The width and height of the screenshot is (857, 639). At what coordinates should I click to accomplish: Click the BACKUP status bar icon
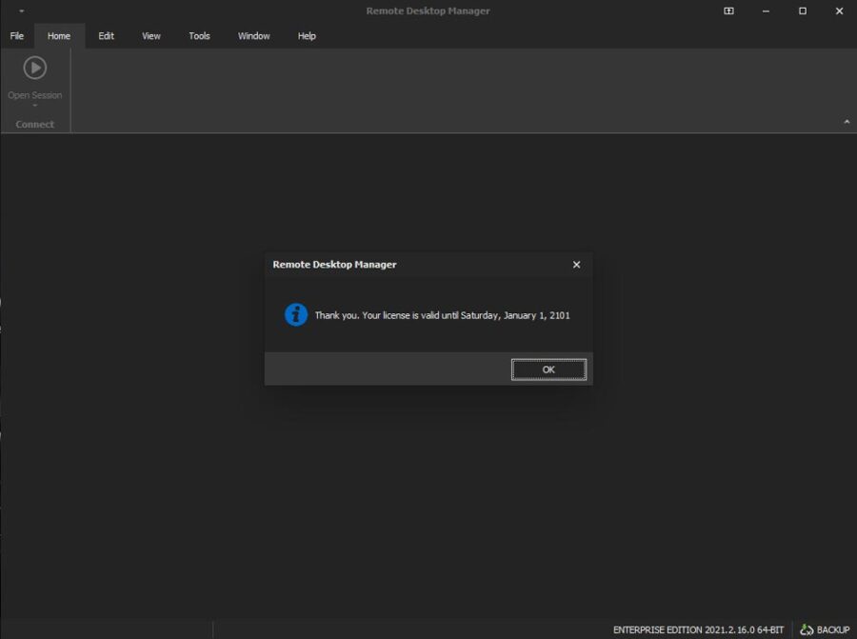(x=807, y=629)
